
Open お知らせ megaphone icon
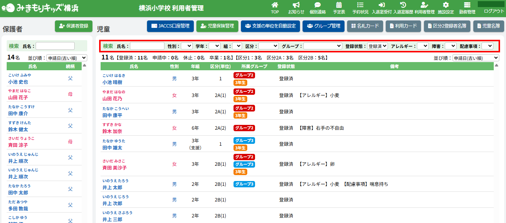click(296, 5)
